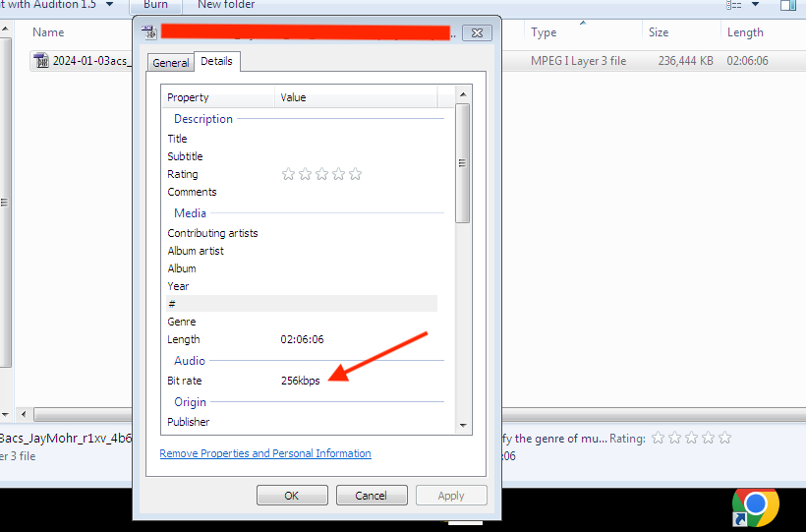Click the Album property row
Image resolution: width=806 pixels, height=532 pixels.
pos(302,268)
